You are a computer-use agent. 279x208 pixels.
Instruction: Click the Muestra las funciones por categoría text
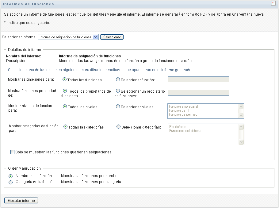pos(91,182)
